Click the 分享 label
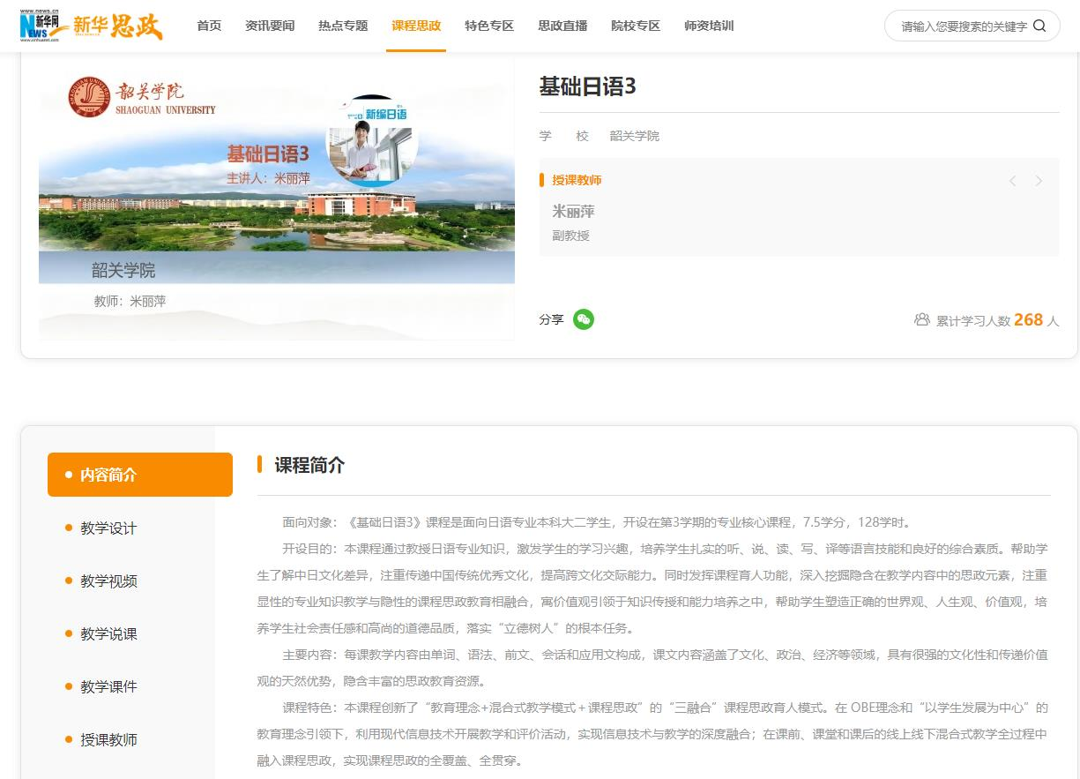Screen dimensions: 1080x779 (551, 319)
